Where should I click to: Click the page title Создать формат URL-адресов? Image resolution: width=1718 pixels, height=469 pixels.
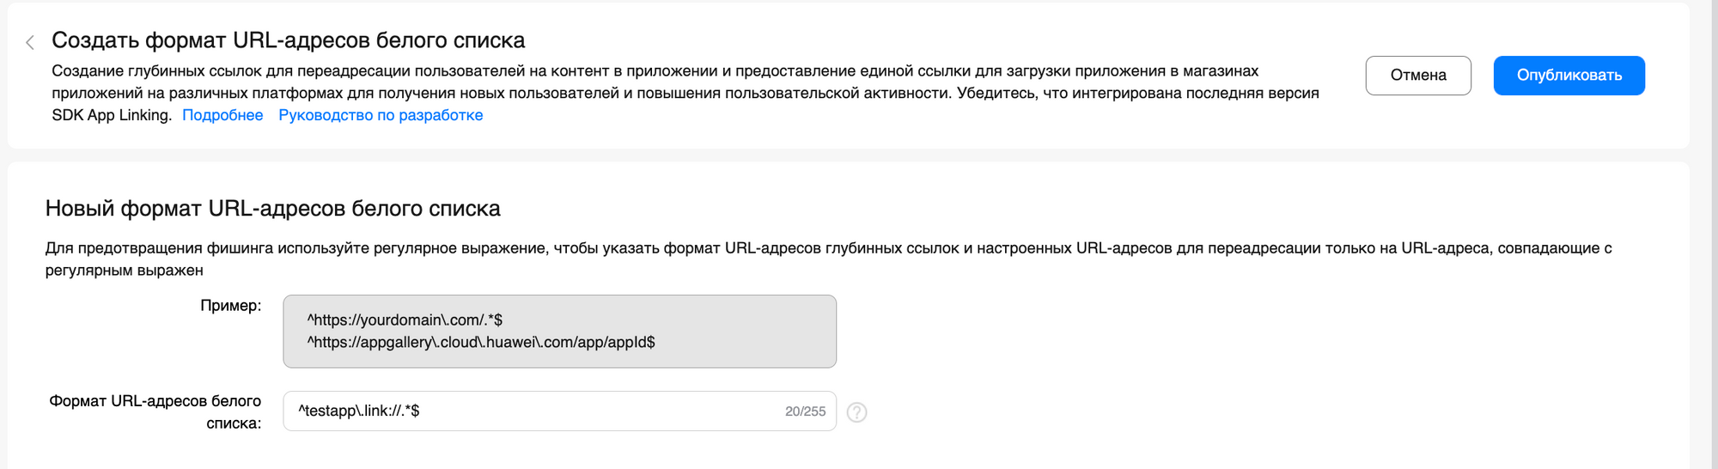tap(288, 40)
